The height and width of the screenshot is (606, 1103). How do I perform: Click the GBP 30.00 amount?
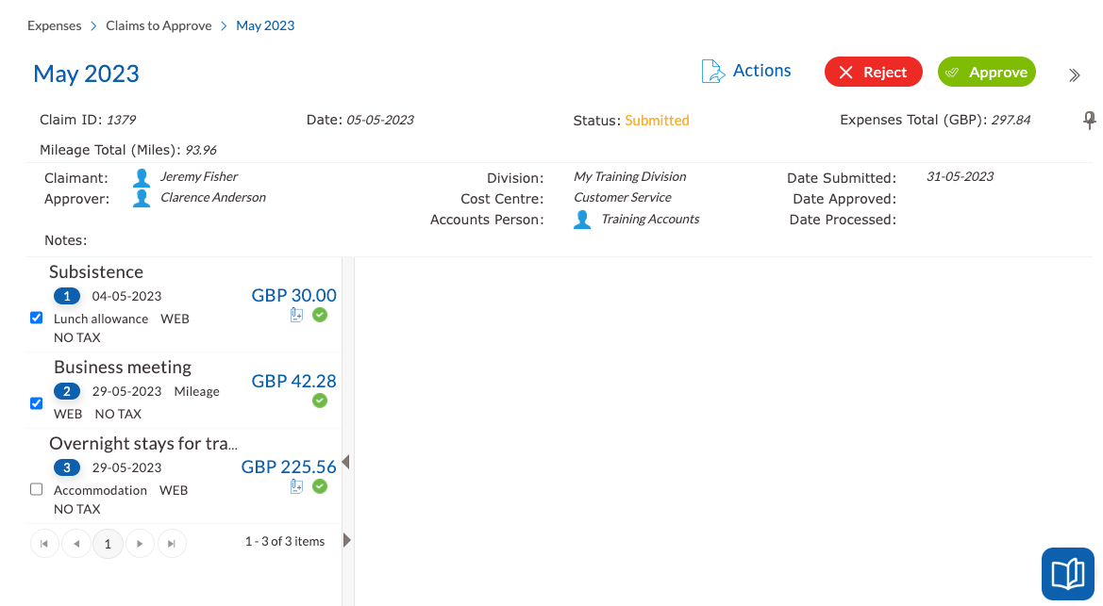[294, 295]
